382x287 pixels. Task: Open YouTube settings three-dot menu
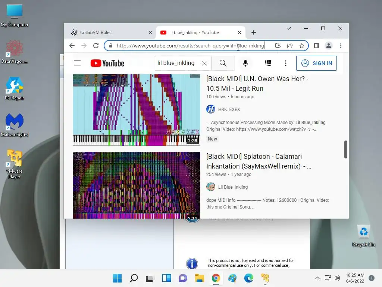[286, 63]
